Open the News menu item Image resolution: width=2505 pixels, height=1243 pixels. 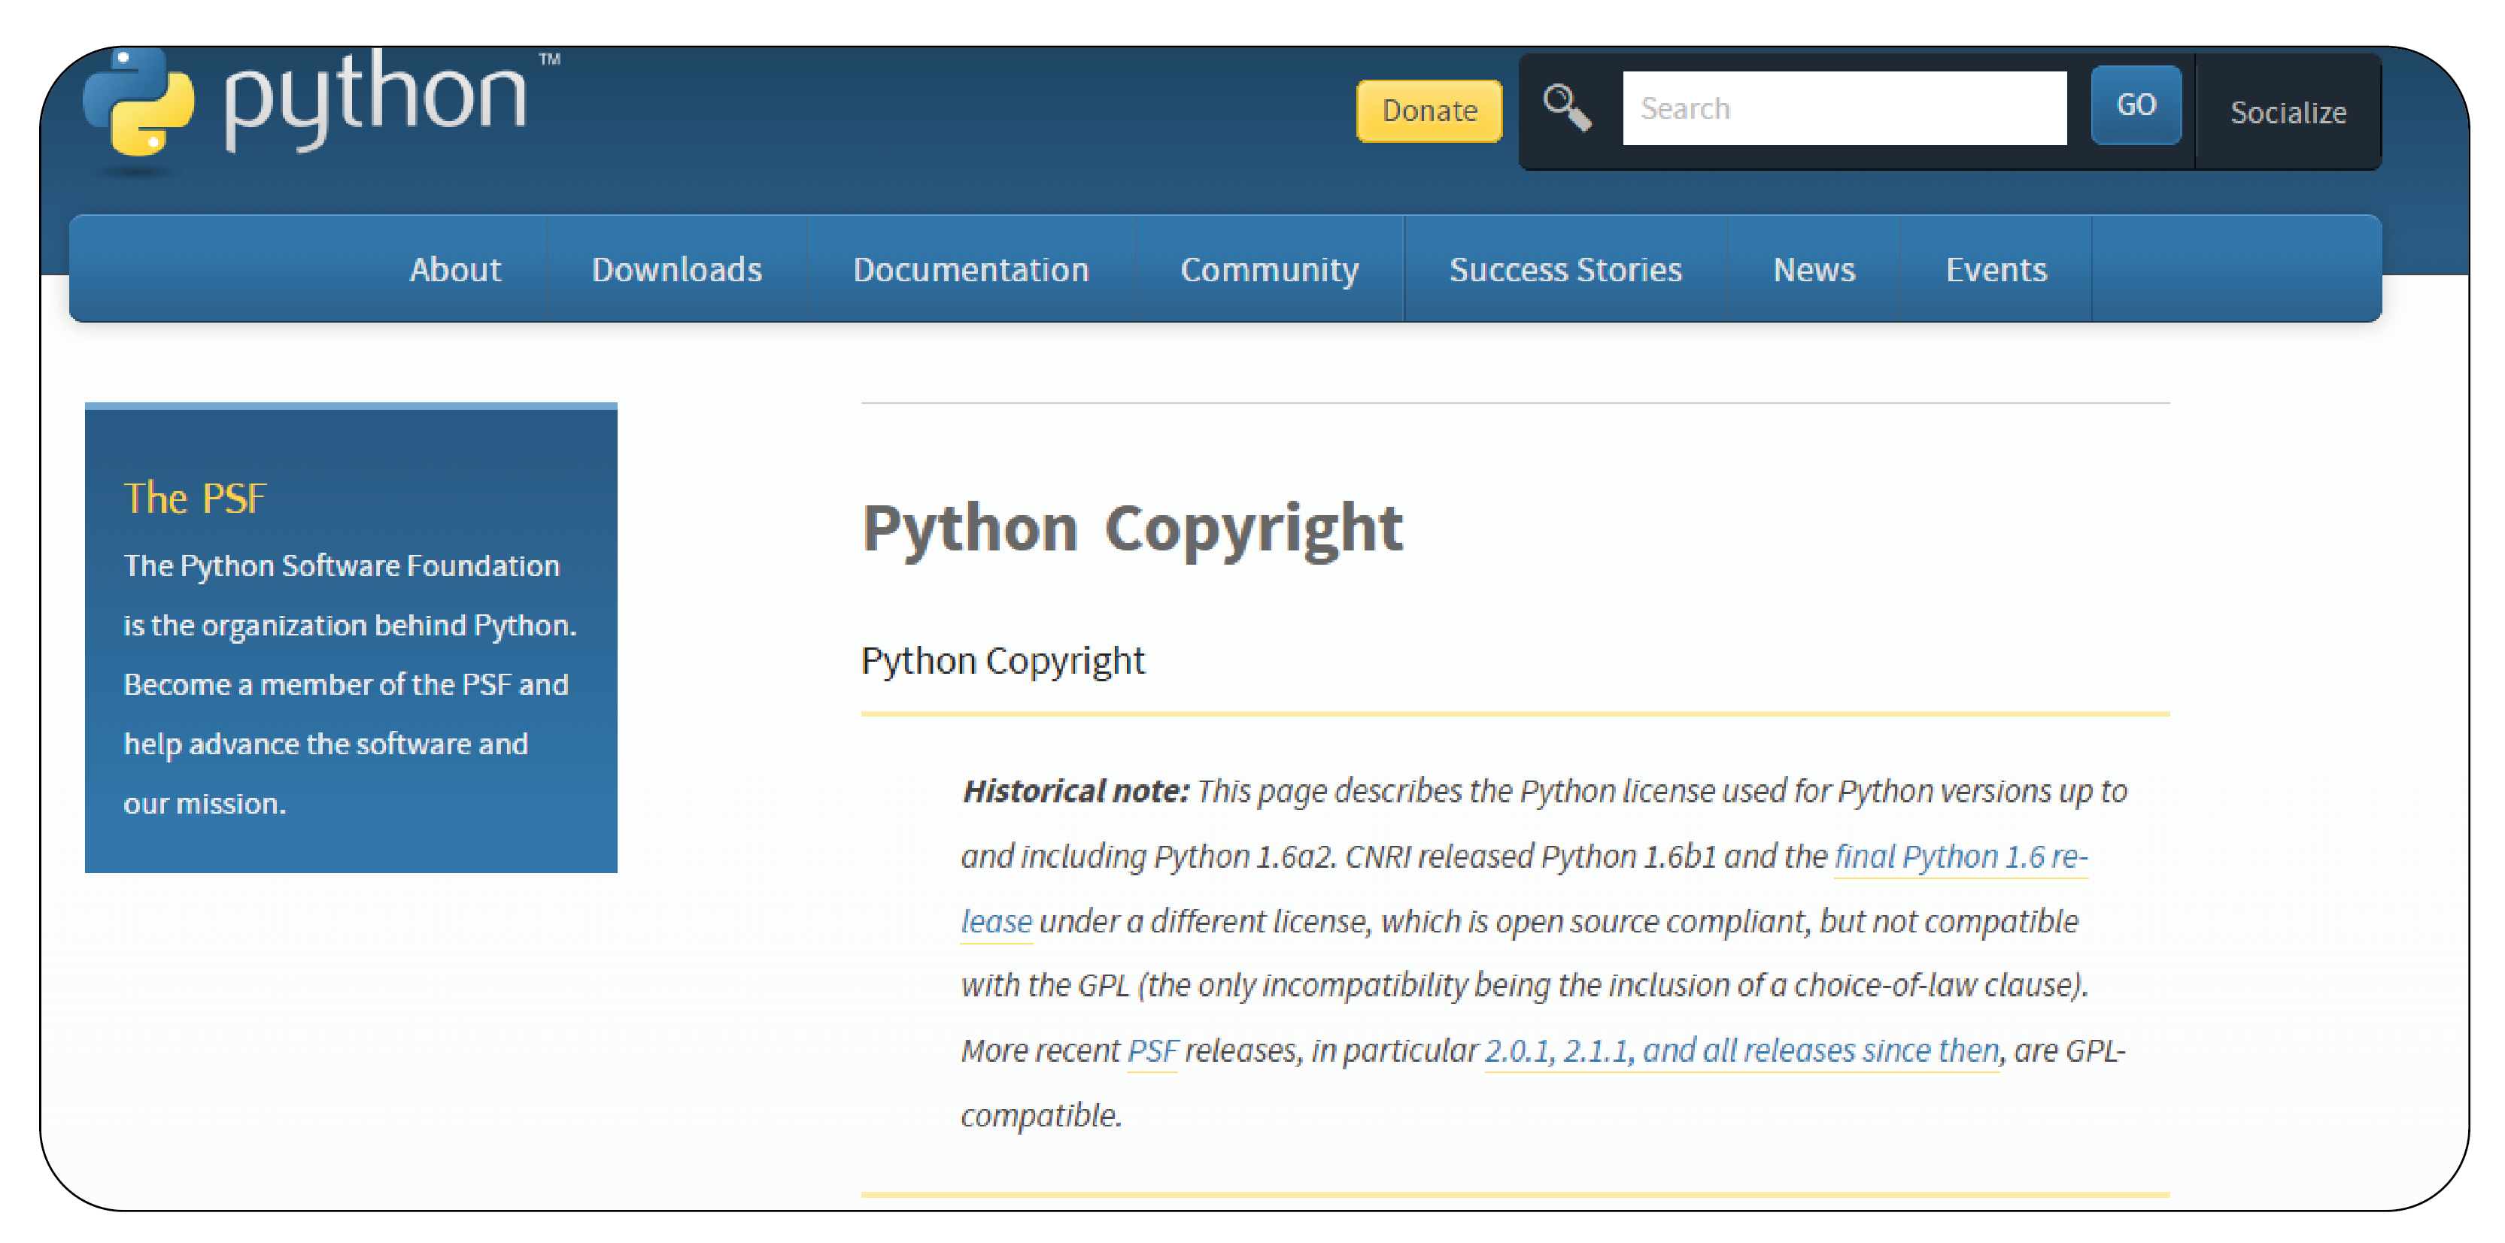tap(1814, 269)
